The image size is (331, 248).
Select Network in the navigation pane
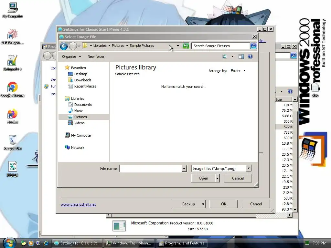click(x=78, y=147)
